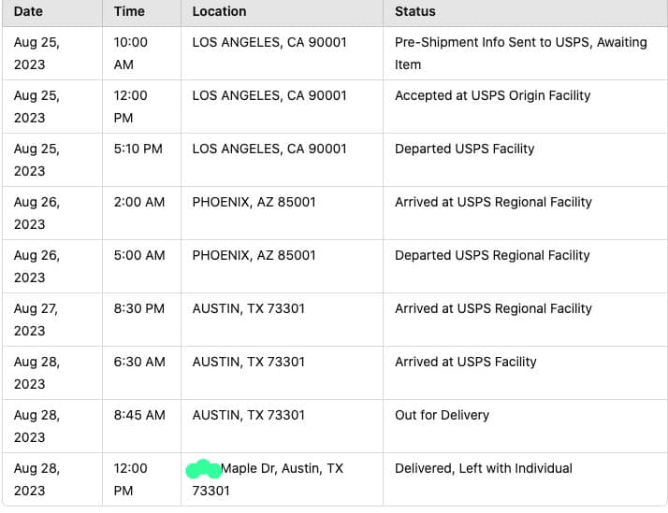Select the Aug 27, 2023 date cell
Screen dimensions: 668x513
point(36,319)
